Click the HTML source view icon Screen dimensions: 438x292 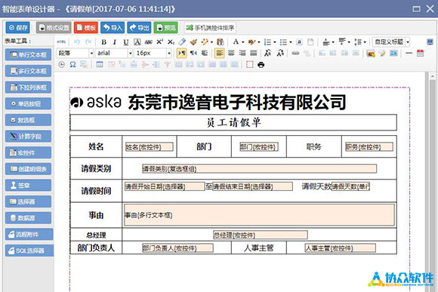point(61,41)
